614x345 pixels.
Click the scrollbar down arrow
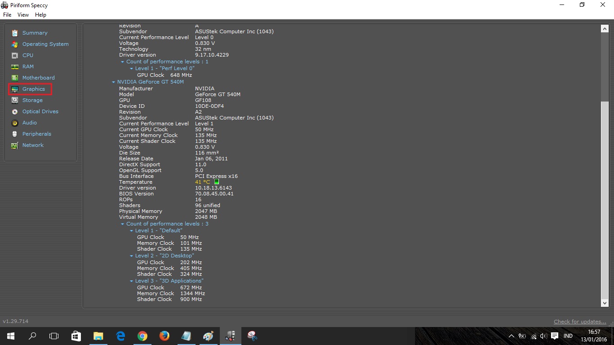605,303
